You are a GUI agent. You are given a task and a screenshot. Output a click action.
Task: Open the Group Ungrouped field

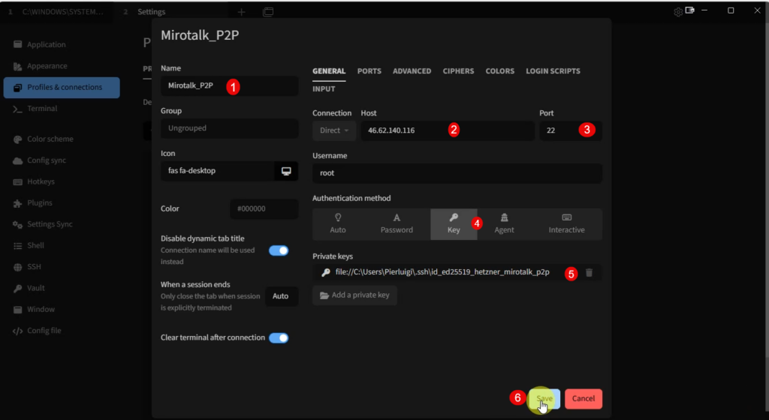pos(229,128)
